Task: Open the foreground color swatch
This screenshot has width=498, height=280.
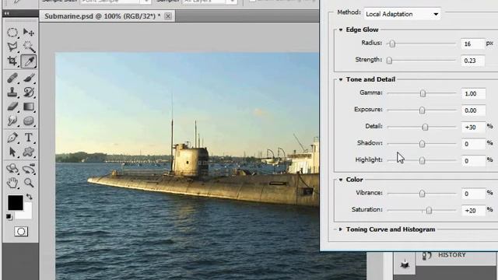Action: tap(16, 202)
